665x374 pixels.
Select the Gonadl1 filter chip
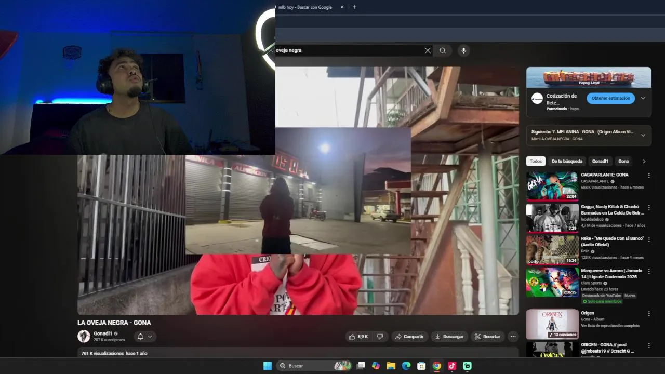[x=600, y=162]
